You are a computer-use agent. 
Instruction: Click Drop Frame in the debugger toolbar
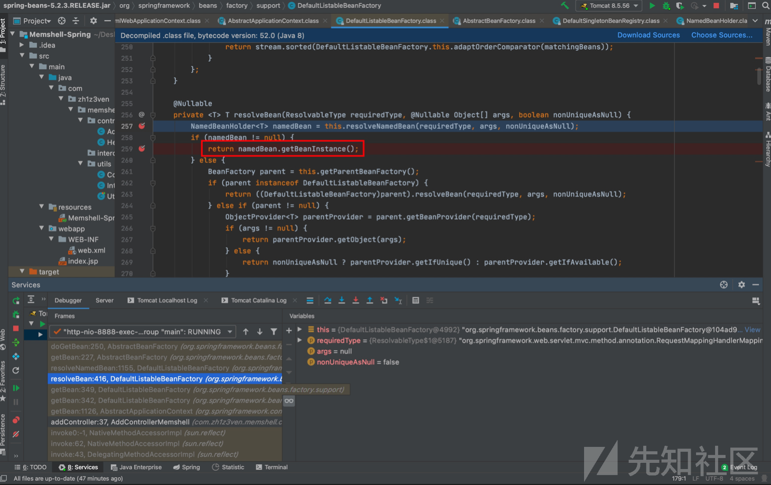click(x=384, y=300)
